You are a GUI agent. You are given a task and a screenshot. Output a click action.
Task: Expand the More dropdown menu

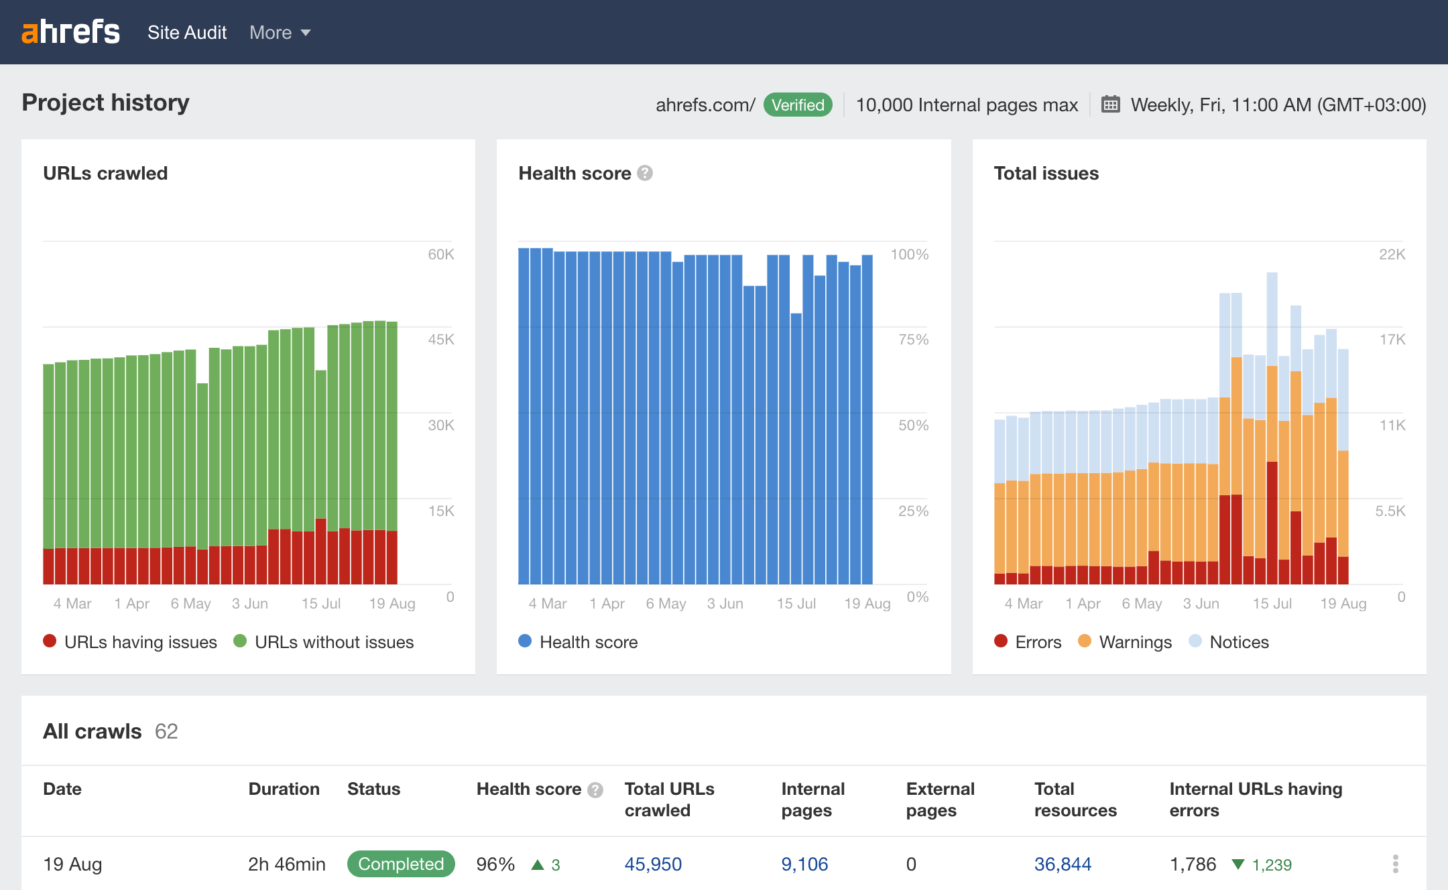(280, 32)
